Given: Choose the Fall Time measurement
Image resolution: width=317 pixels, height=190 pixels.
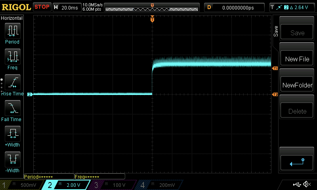Looking at the screenshot, I should (x=12, y=108).
